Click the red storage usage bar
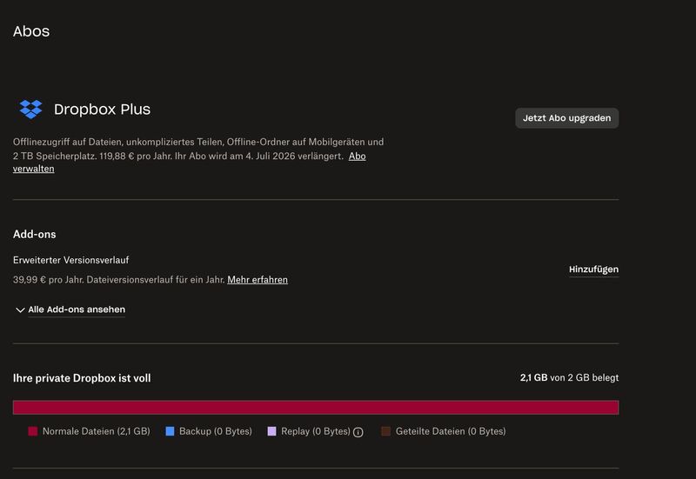 [315, 408]
